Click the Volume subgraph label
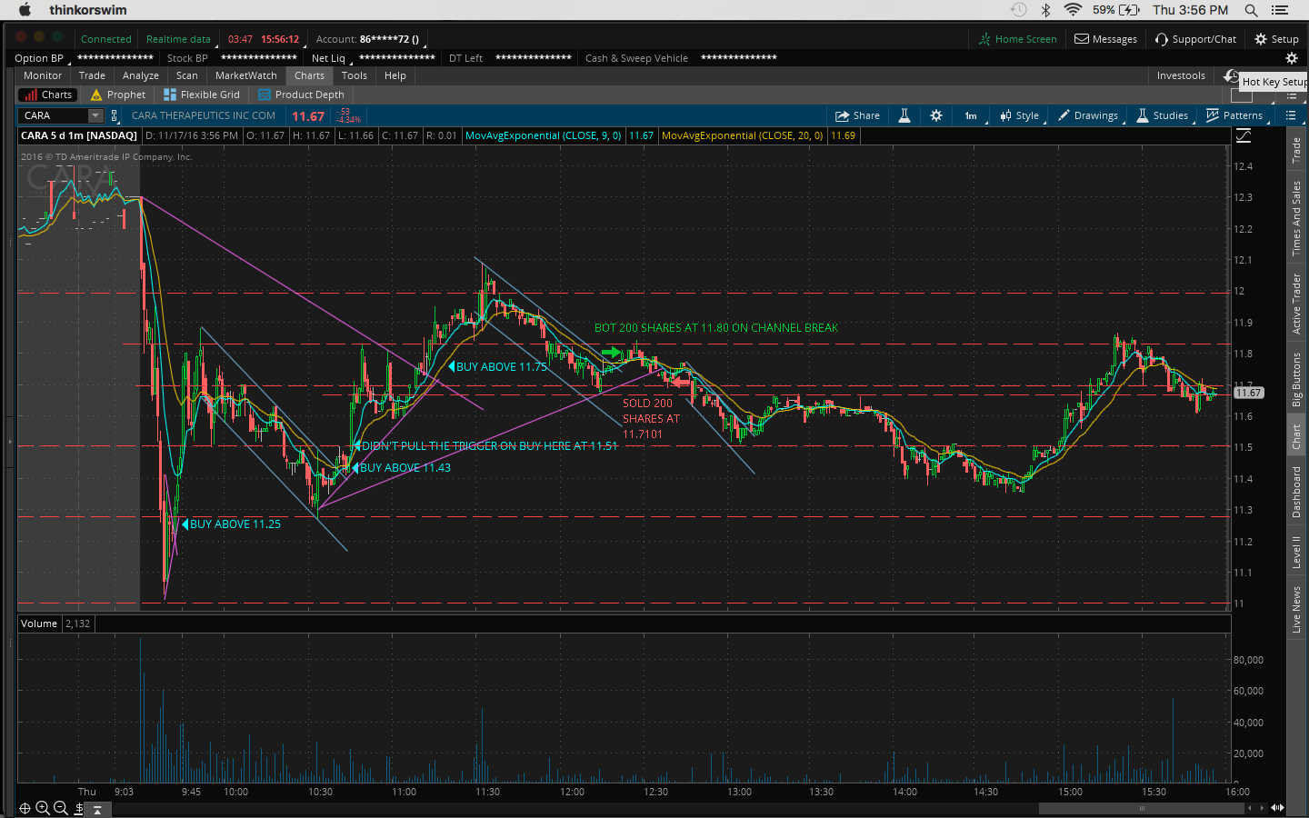 pos(39,623)
